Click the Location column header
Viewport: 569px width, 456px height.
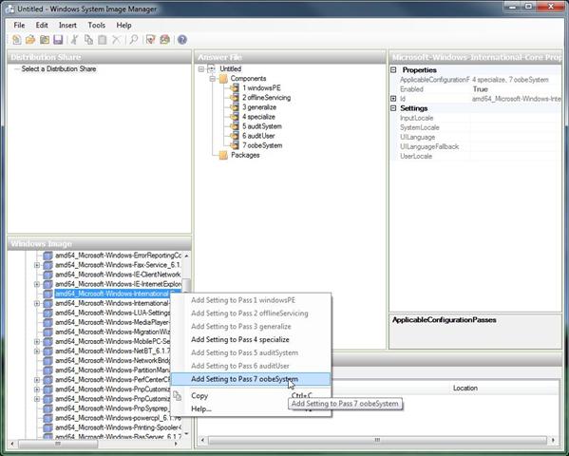(465, 389)
